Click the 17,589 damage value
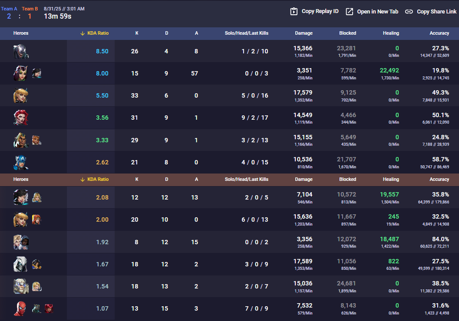This screenshot has height=321, width=459. pos(303,261)
